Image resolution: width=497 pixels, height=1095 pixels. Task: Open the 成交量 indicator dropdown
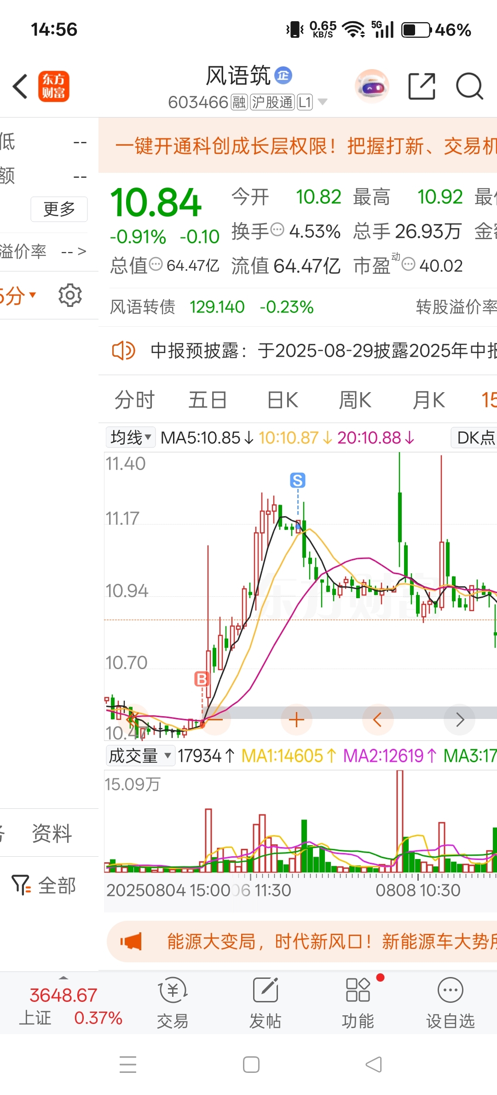140,756
